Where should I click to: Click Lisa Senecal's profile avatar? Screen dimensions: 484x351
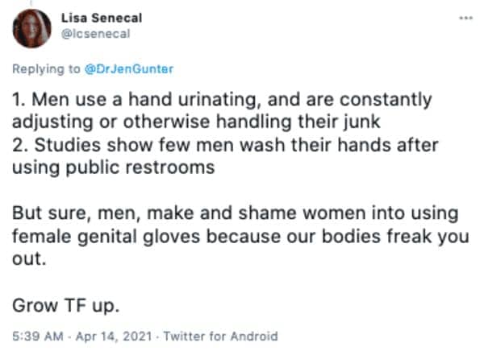pyautogui.click(x=31, y=28)
